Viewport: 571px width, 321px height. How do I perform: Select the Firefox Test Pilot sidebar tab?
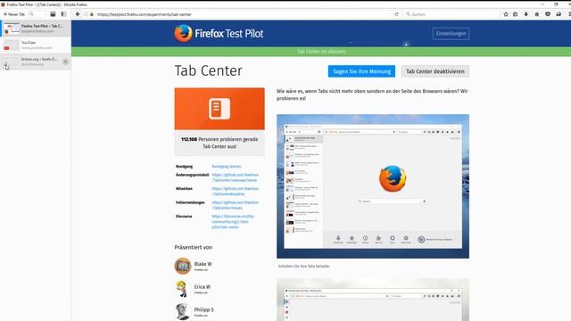[36, 29]
